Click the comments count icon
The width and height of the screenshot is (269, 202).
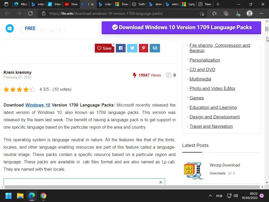[x=169, y=75]
